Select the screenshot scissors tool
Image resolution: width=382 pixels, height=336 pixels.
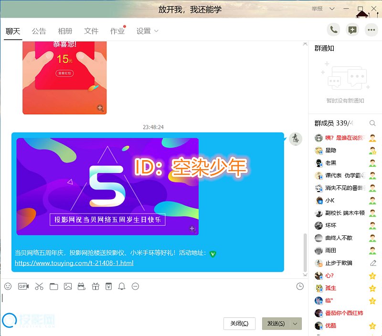tap(39, 286)
